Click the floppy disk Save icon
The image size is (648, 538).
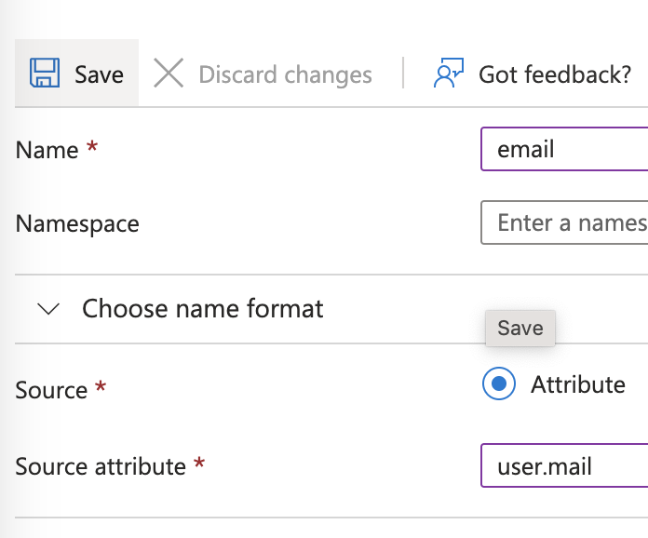[45, 73]
